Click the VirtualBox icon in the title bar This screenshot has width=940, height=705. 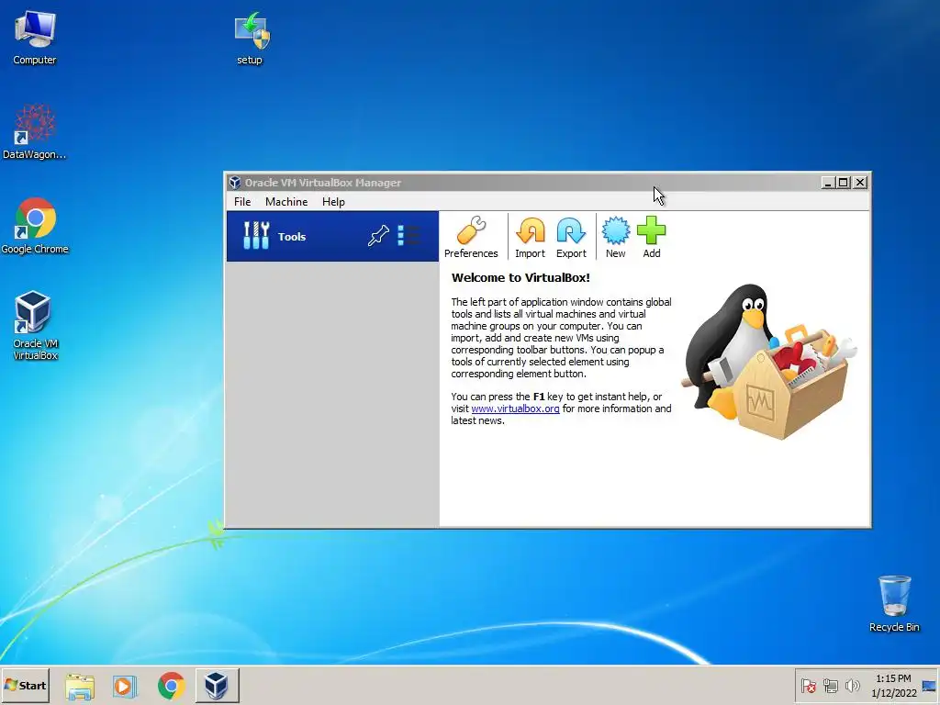coord(235,183)
